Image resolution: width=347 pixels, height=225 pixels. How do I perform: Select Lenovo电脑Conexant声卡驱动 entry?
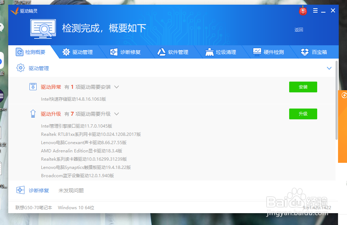(84, 142)
